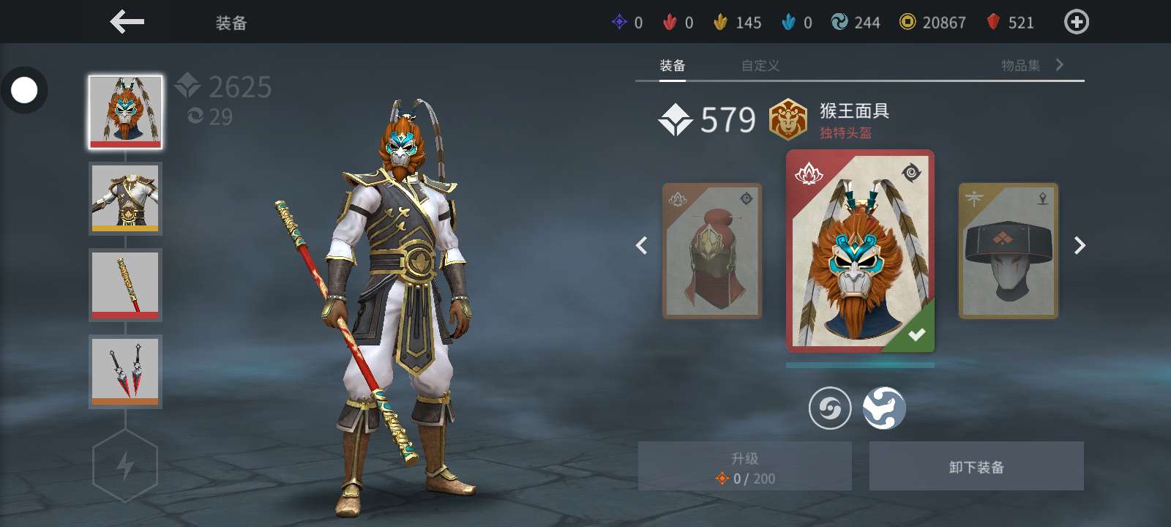Select the black flat hat card

point(1009,251)
